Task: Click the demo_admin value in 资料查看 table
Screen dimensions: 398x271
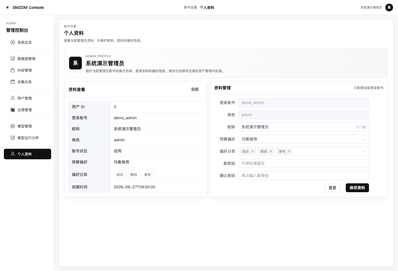Action: (x=125, y=118)
